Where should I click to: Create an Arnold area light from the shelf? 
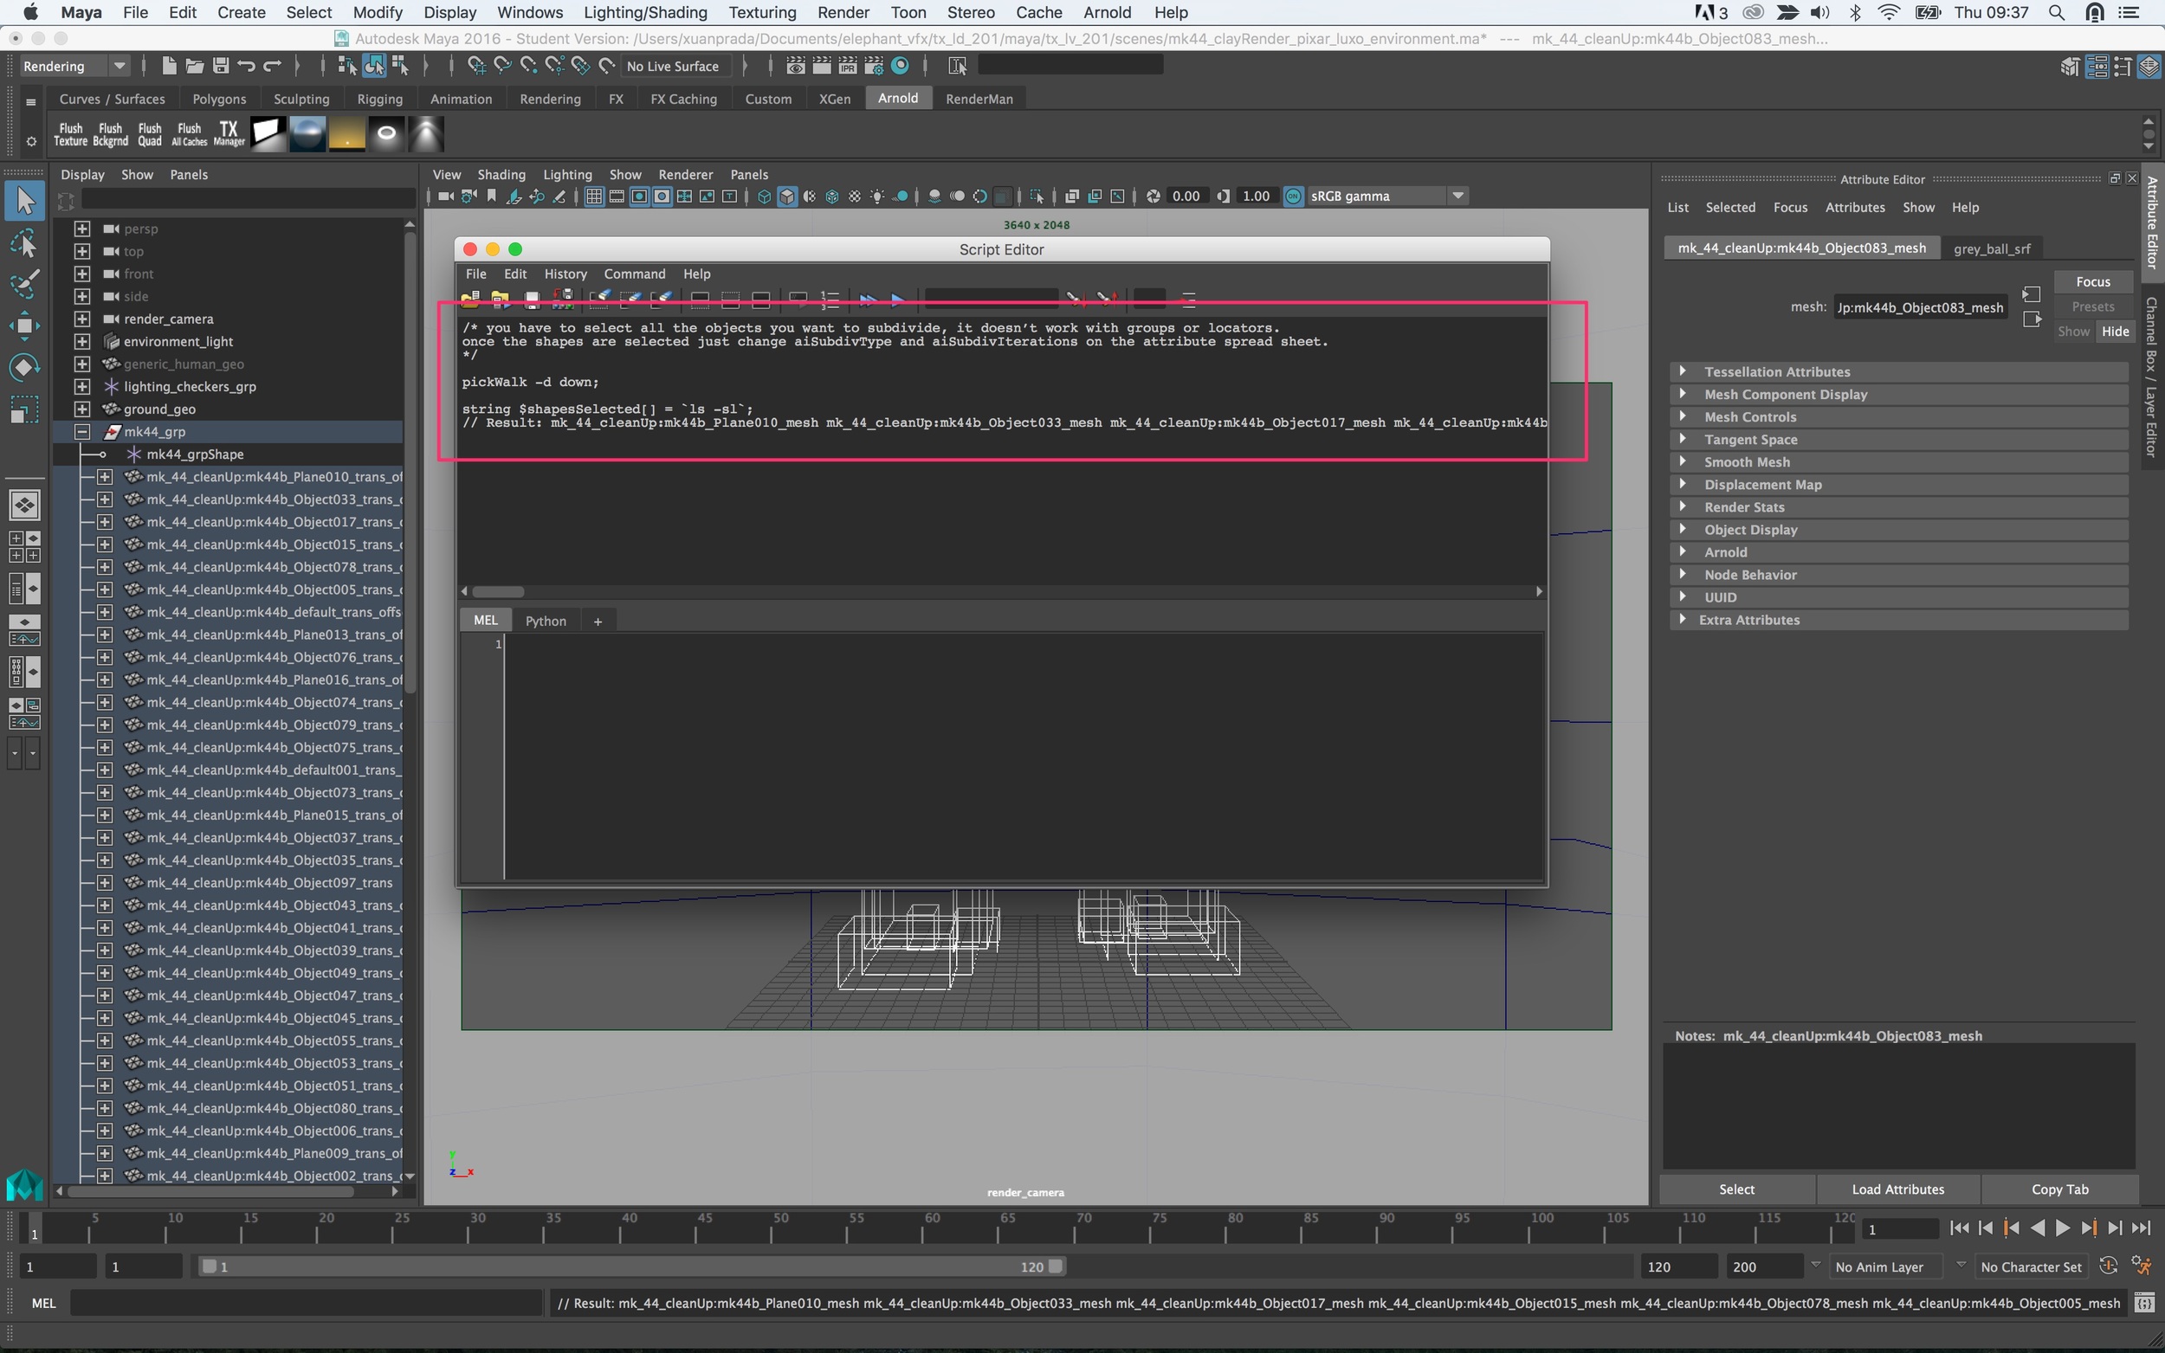pos(268,134)
